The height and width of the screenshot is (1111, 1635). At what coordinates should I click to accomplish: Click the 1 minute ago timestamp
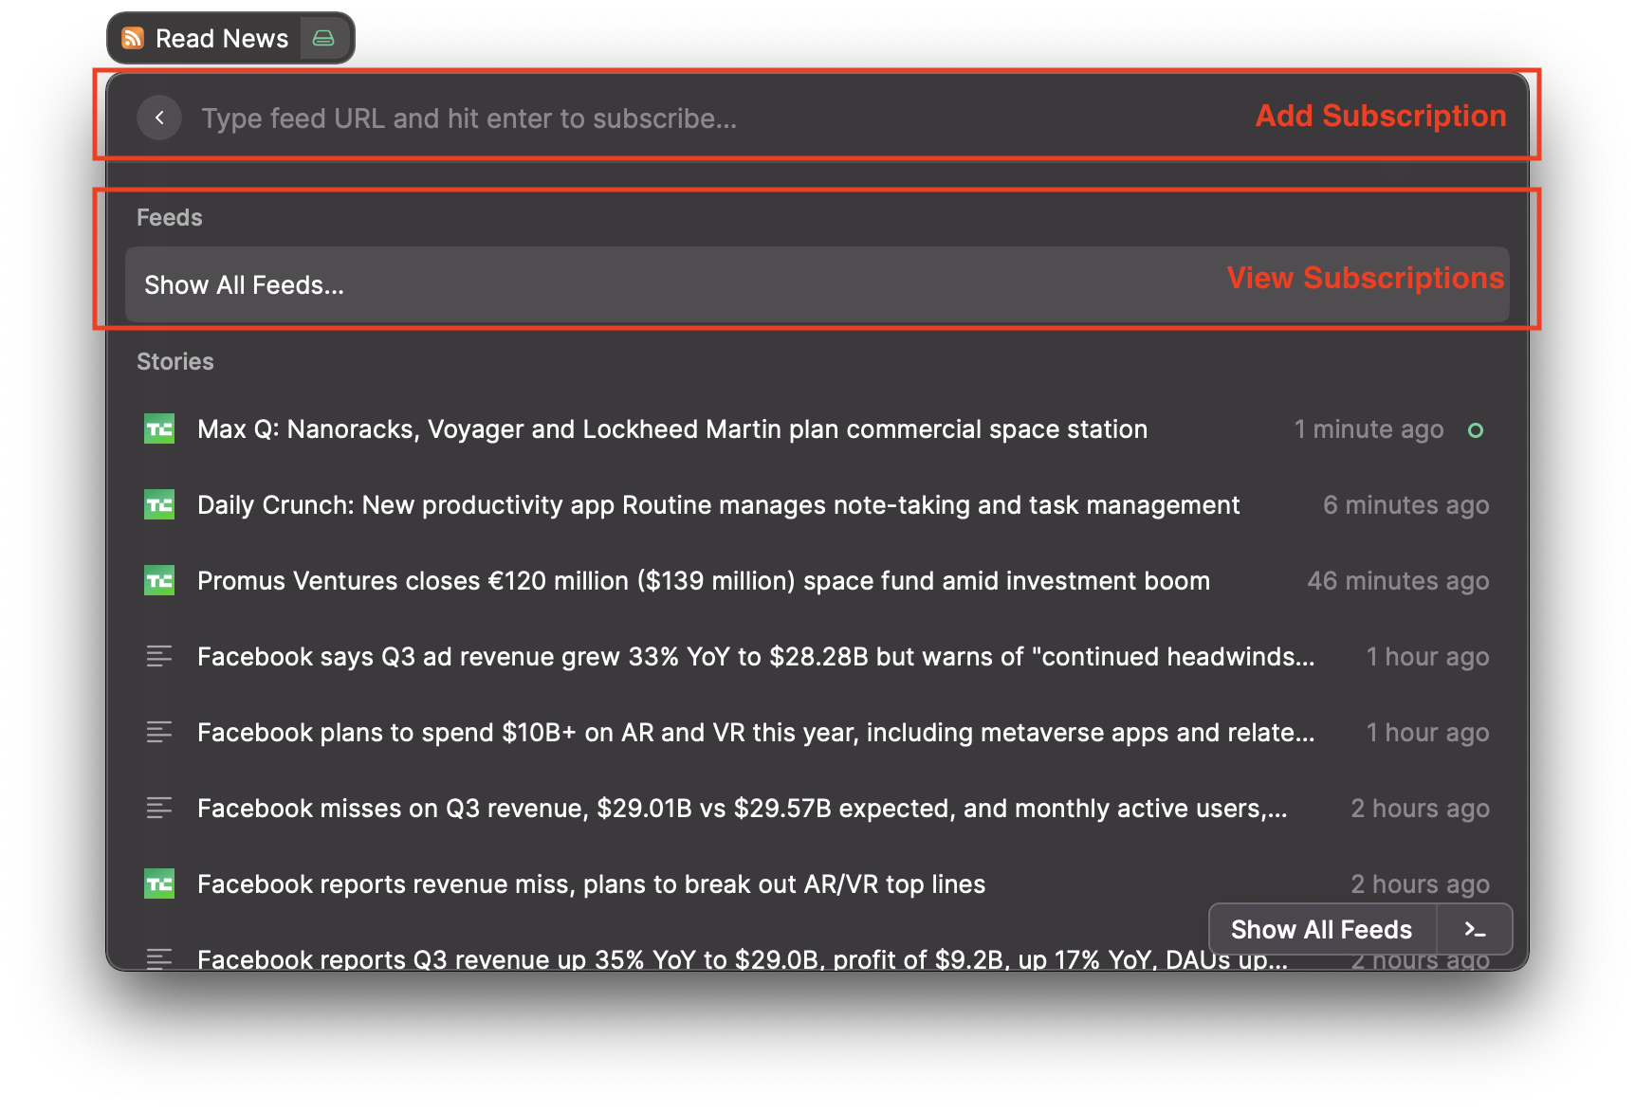coord(1369,429)
